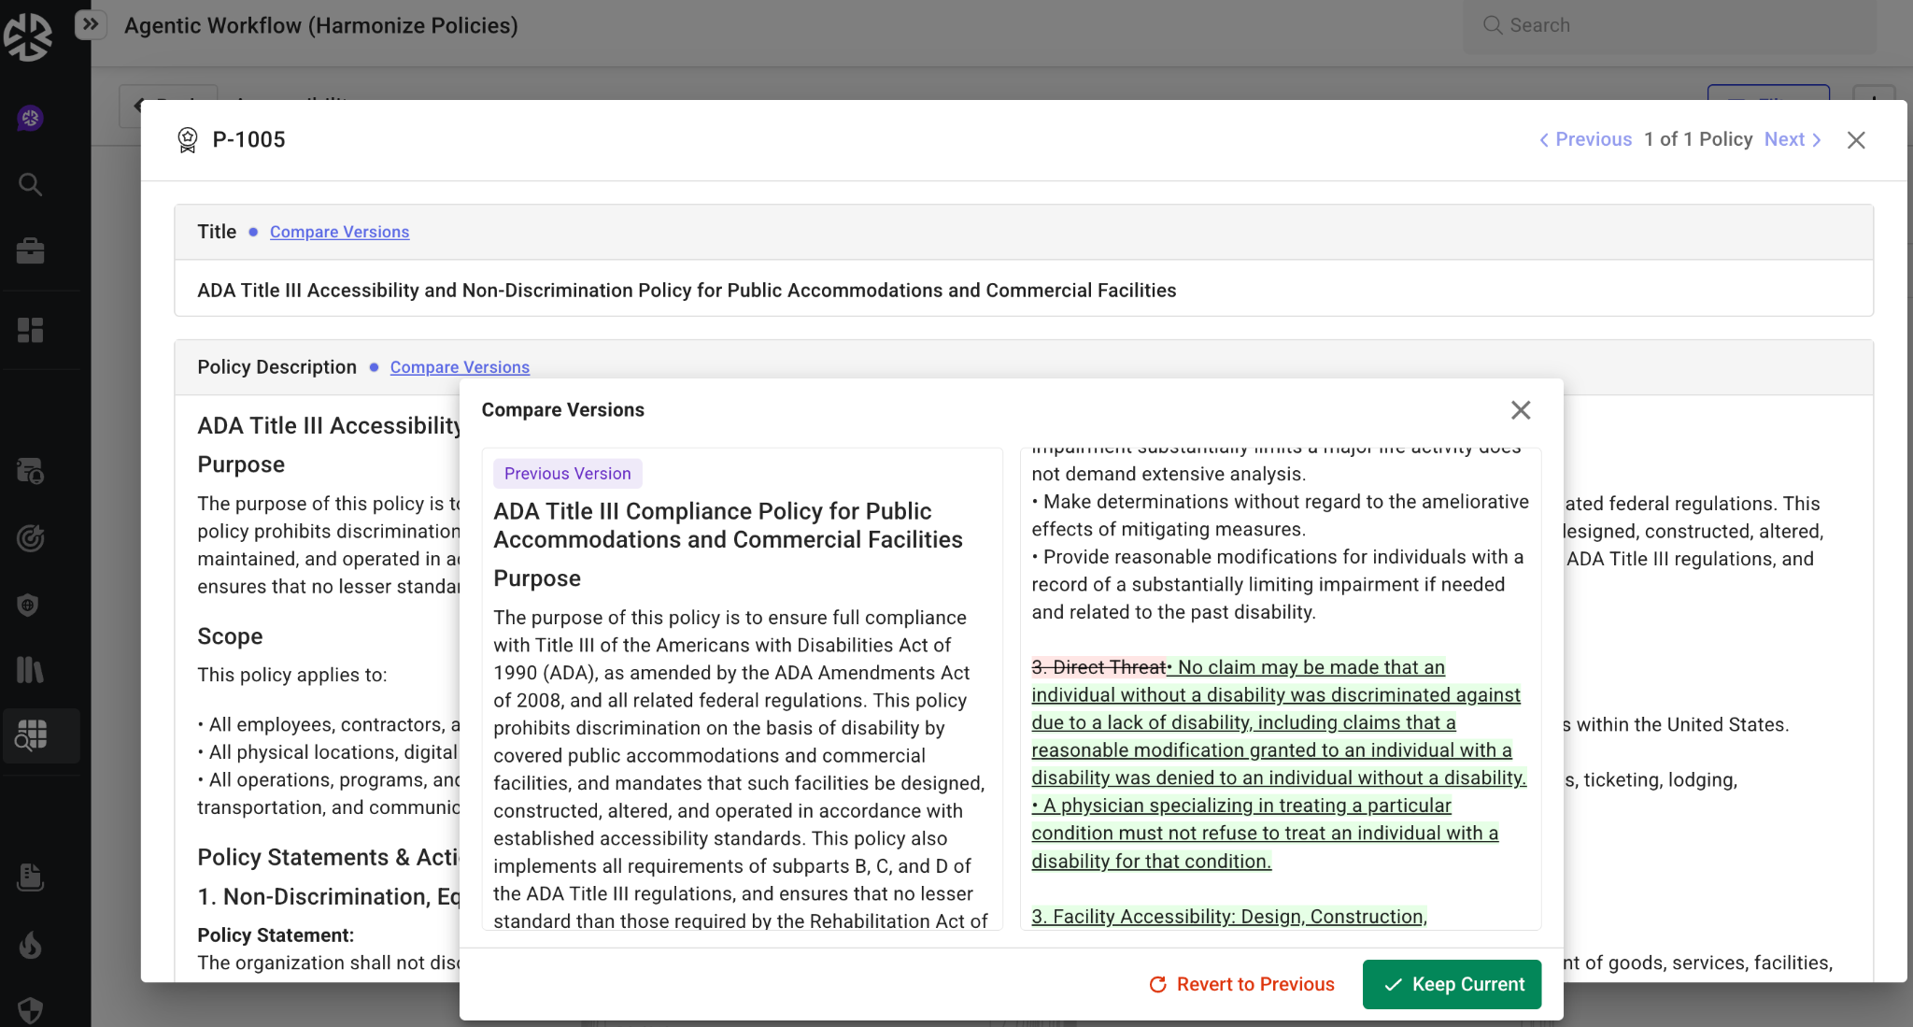
Task: Open the briefcase icon in sidebar
Action: [x=30, y=250]
